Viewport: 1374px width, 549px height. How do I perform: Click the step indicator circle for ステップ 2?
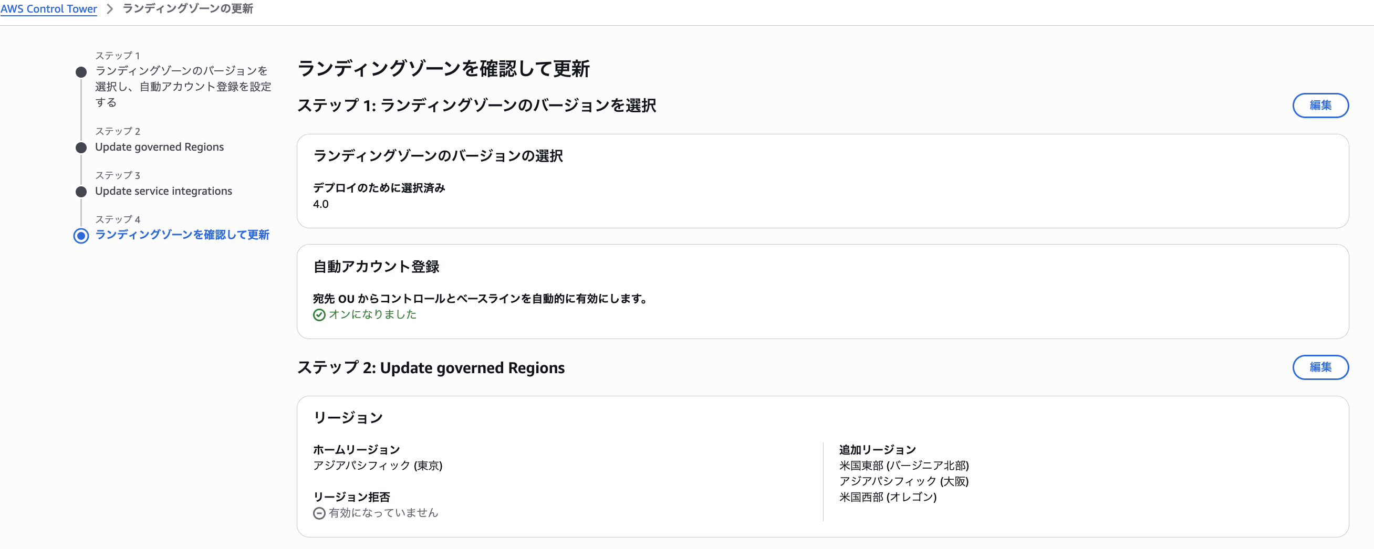pos(80,147)
